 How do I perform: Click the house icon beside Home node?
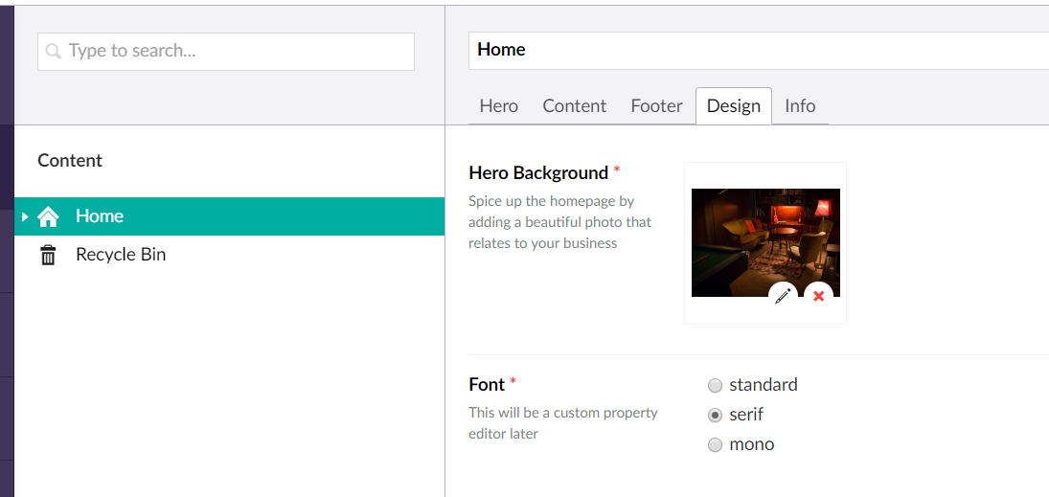(x=48, y=216)
